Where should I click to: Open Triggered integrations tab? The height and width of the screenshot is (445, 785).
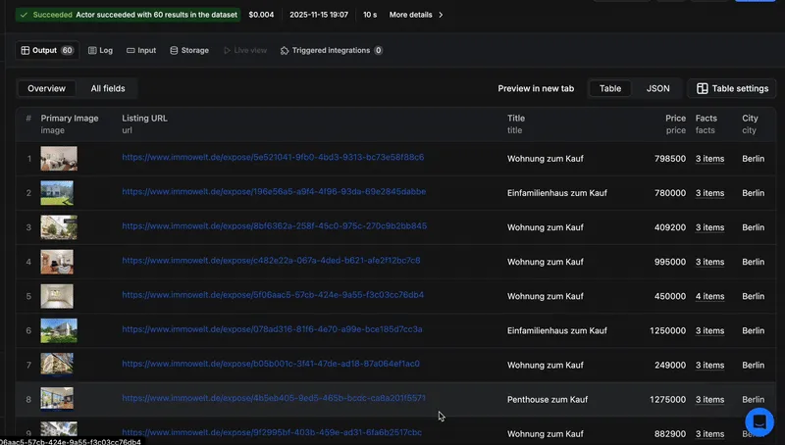tap(331, 50)
